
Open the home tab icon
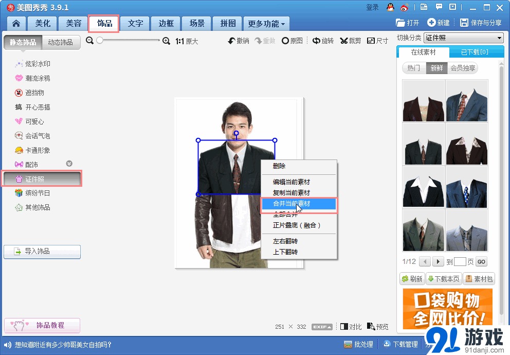[x=16, y=24]
